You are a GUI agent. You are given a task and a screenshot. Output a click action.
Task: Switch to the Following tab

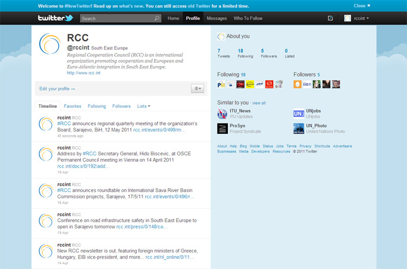point(97,106)
